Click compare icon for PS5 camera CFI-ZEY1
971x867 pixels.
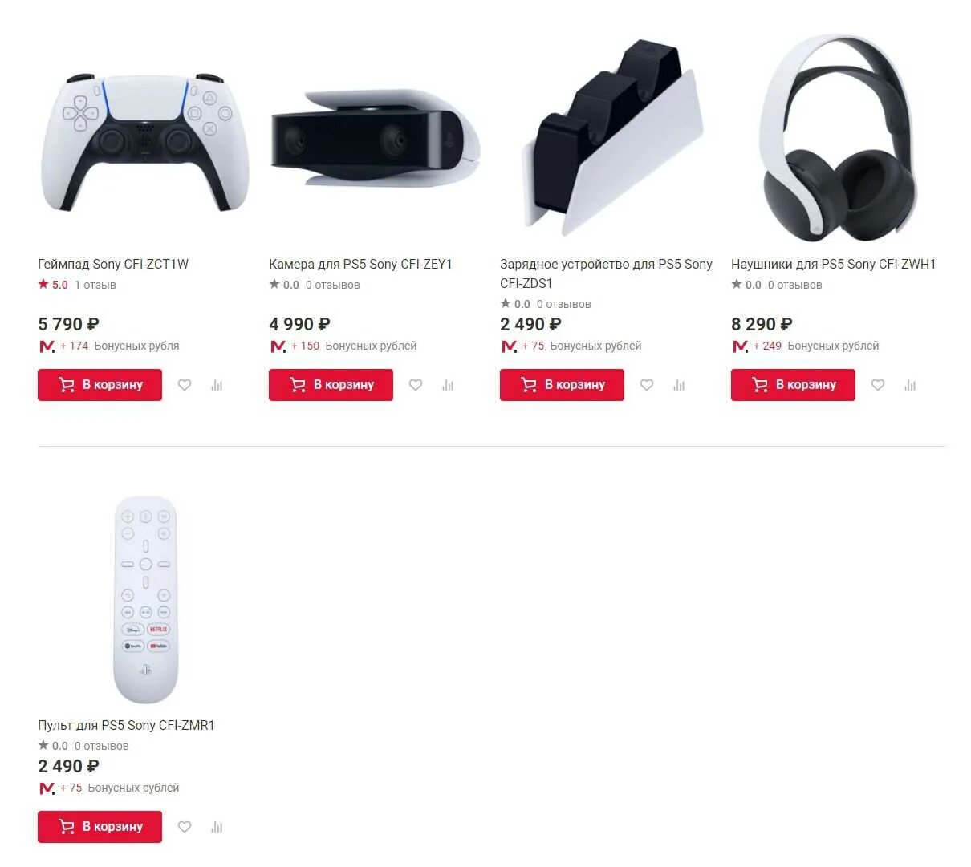click(448, 385)
